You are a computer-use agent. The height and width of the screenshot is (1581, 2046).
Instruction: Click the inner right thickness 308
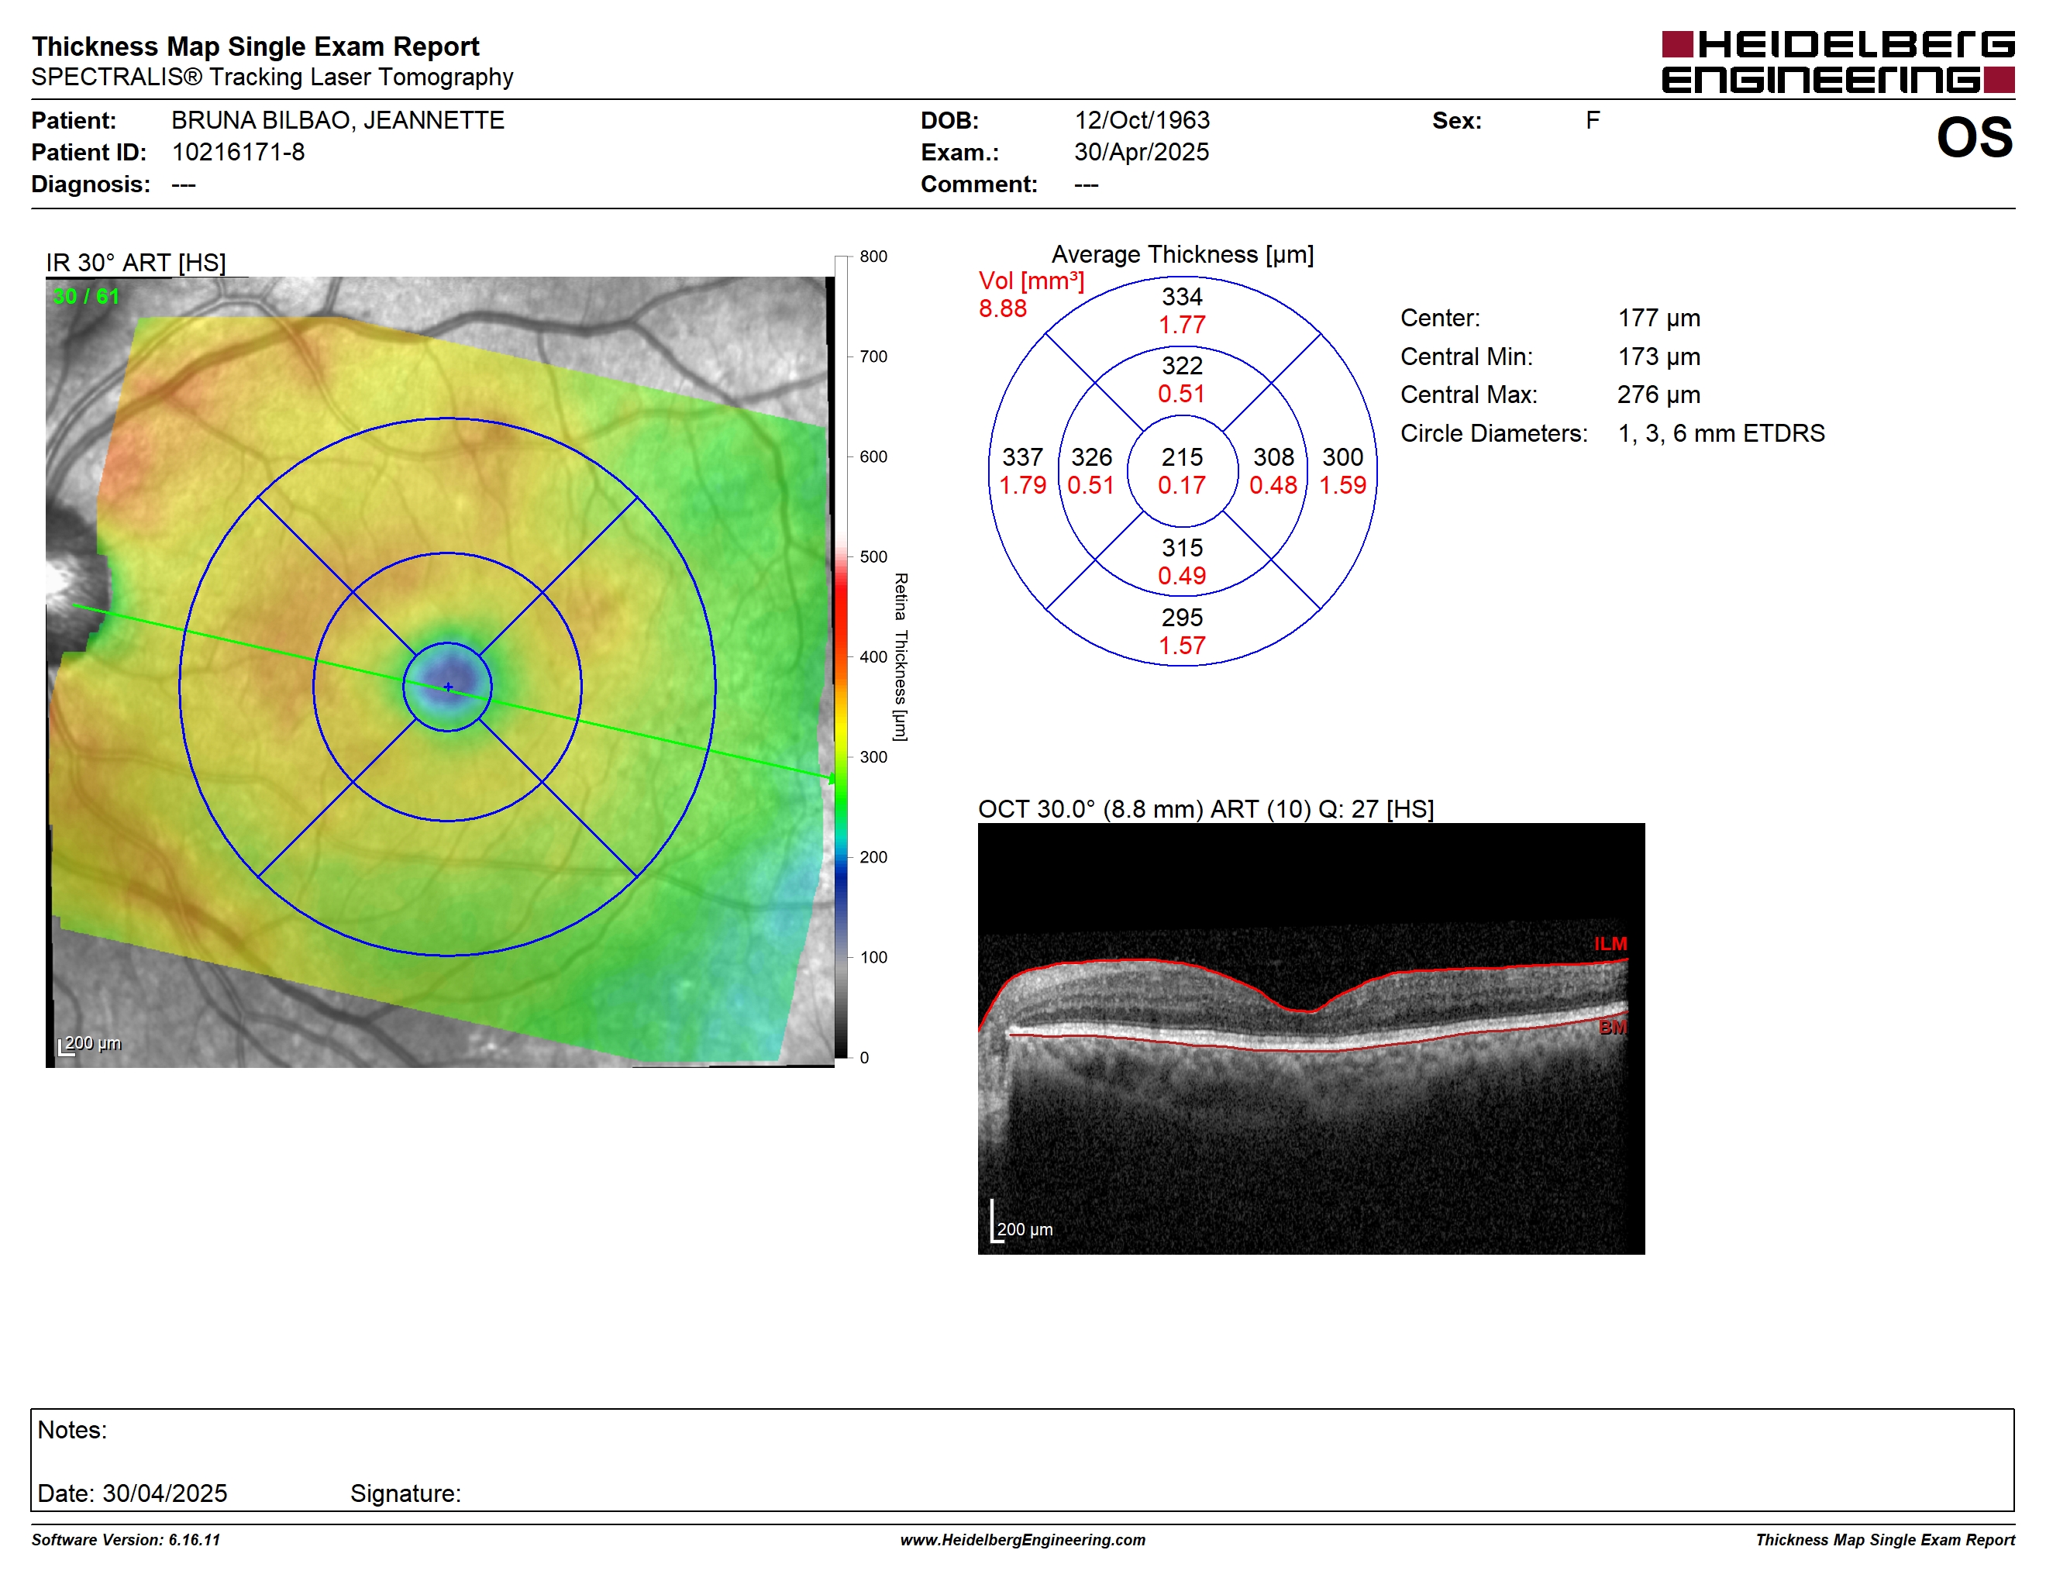pos(1273,457)
